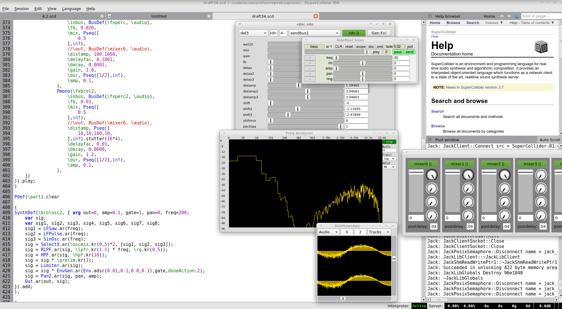Toggle the green rdn pause button

(354, 33)
